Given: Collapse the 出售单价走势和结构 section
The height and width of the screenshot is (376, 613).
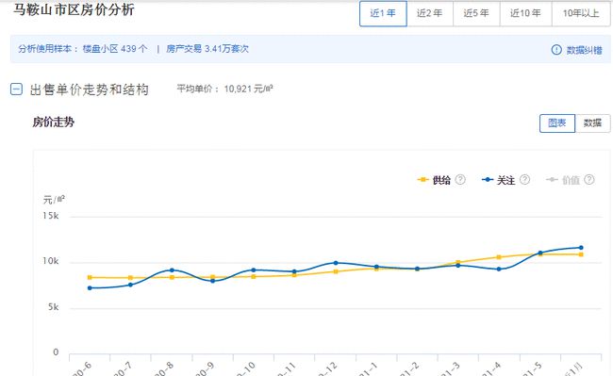Looking at the screenshot, I should 16,89.
